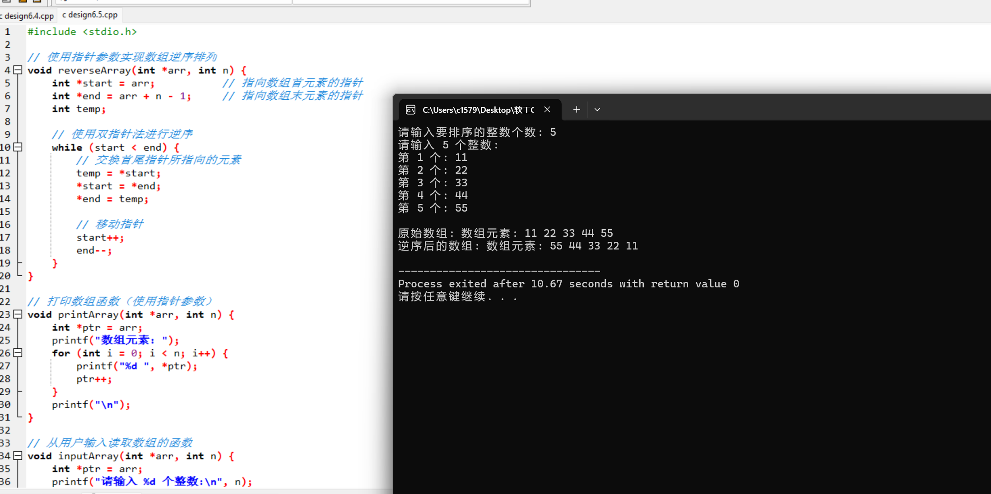Collapse the for loop fold on line 26
The image size is (991, 494).
point(18,353)
